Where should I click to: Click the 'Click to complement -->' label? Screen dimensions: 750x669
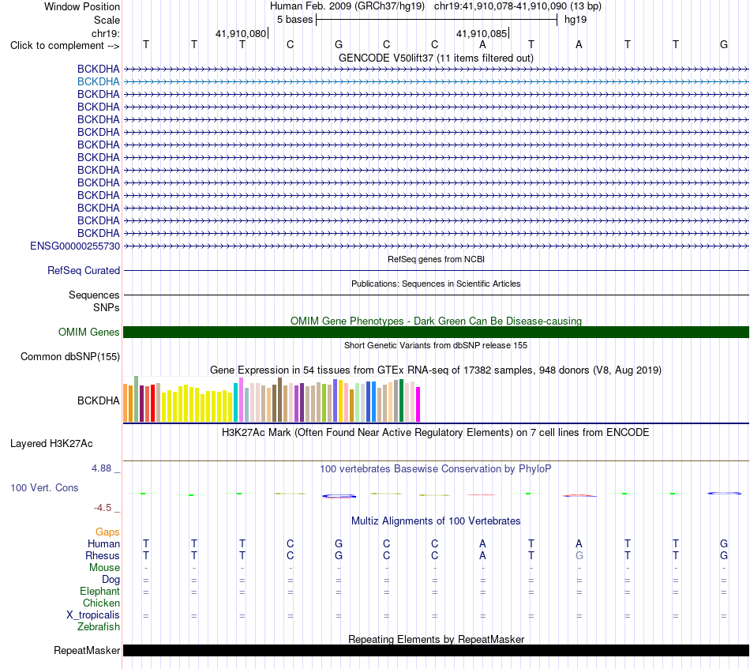[65, 46]
